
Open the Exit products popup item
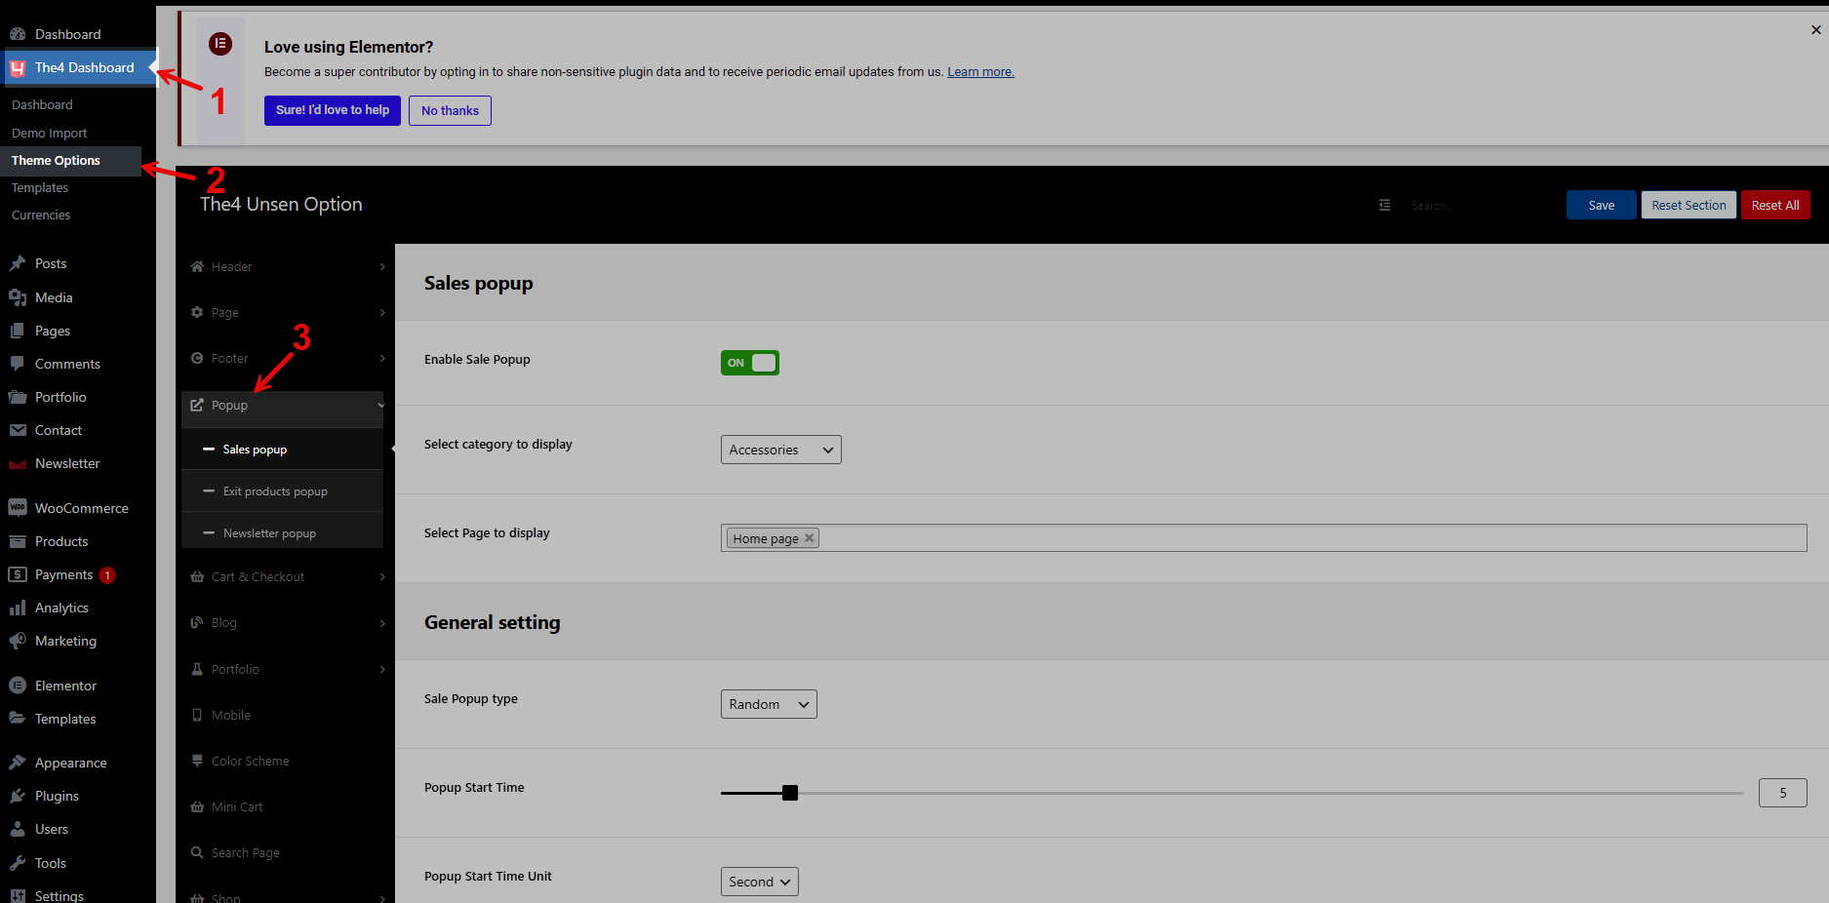[283, 491]
